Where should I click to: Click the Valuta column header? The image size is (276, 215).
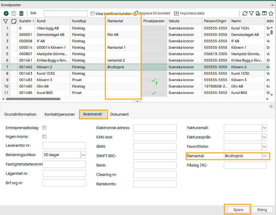pyautogui.click(x=184, y=21)
